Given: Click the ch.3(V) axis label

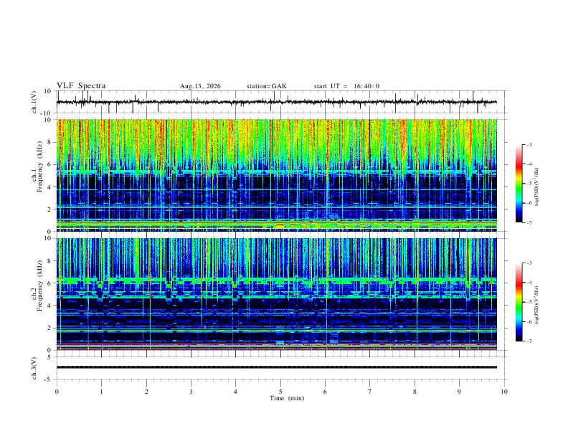Looking at the screenshot, I should point(34,368).
